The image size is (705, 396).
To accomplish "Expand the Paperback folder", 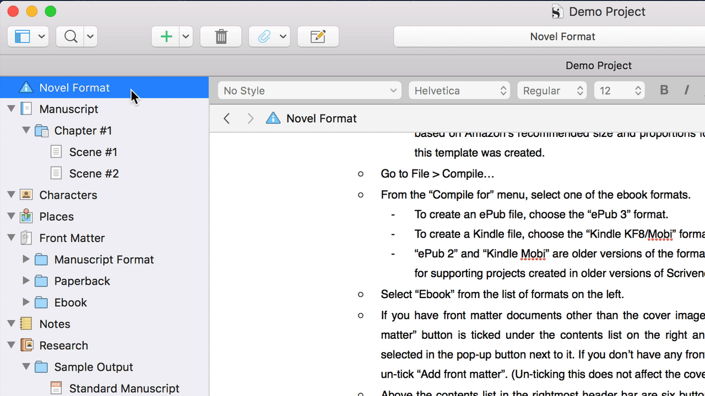I will (26, 280).
